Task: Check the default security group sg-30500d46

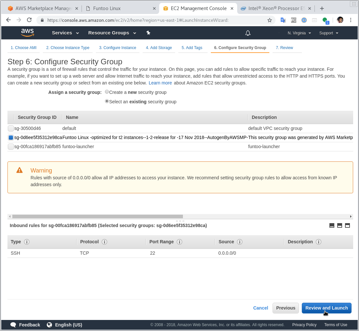Action: click(x=11, y=128)
